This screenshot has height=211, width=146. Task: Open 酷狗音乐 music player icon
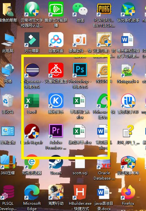click(56, 101)
